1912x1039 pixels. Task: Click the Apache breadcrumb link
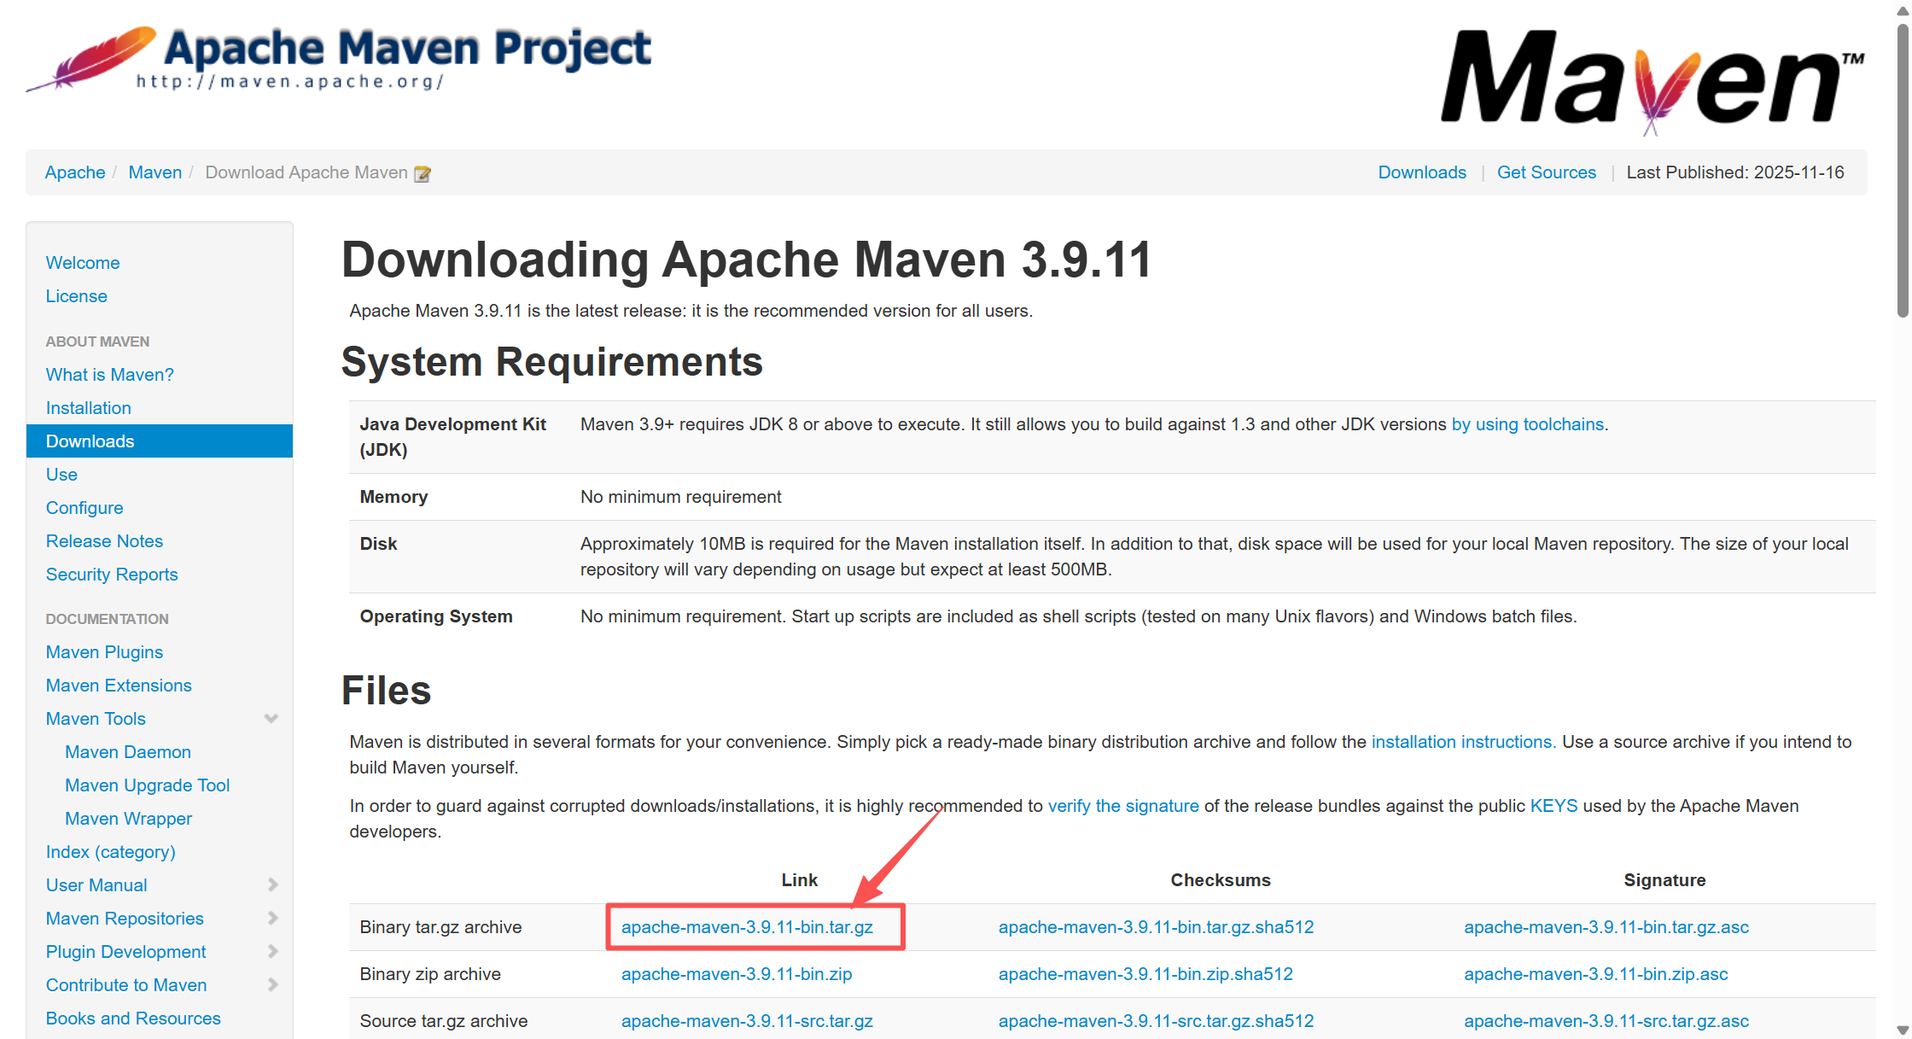[x=75, y=172]
